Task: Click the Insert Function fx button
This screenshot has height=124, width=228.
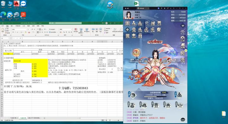Action: point(20,38)
